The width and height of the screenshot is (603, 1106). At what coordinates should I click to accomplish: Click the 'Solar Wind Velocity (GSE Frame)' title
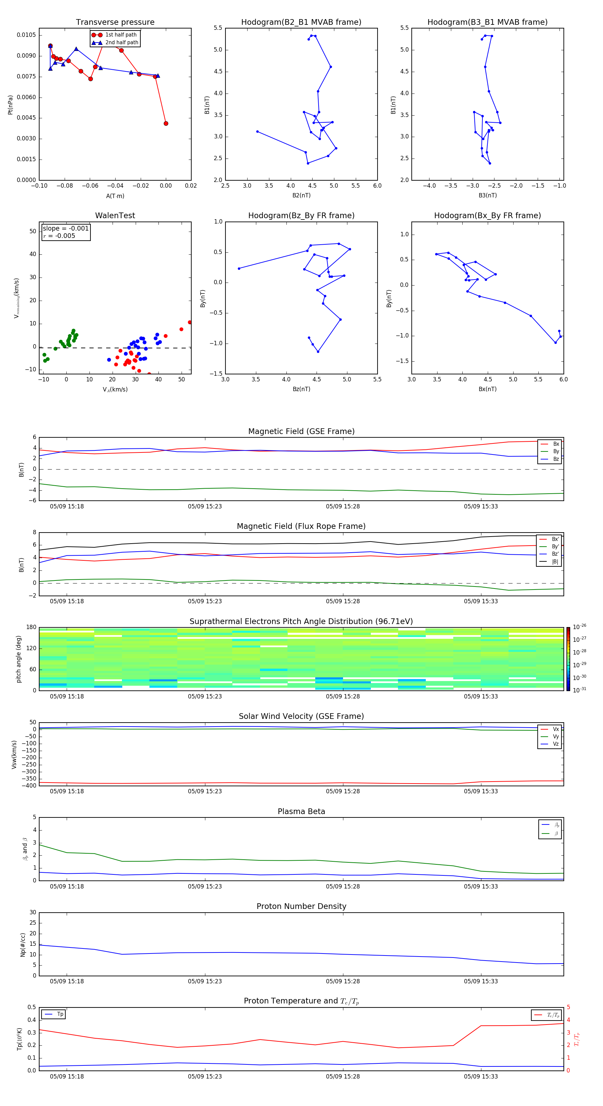[x=301, y=717]
